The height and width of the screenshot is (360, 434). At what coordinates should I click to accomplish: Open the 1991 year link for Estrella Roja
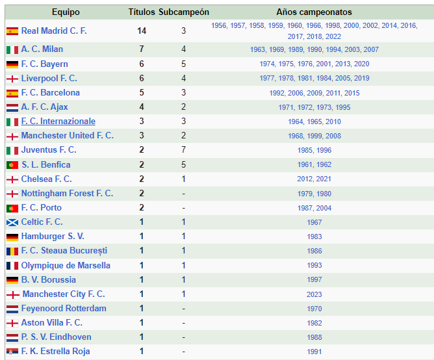(x=314, y=352)
